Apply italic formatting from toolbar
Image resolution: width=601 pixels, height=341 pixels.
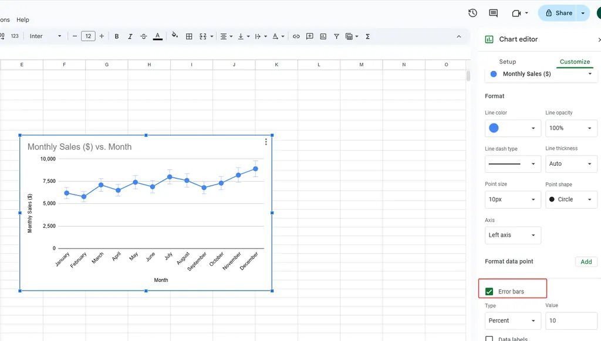coord(130,36)
